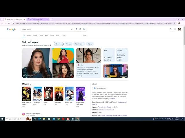Click the magnifying glass search icon

(x=84, y=29)
